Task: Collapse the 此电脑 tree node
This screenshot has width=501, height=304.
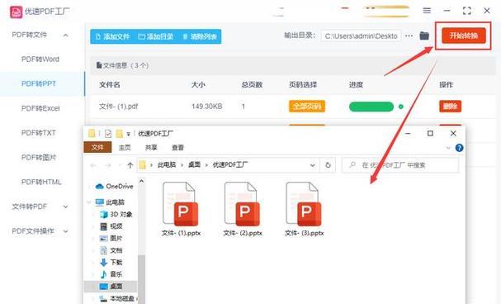Action: 89,202
